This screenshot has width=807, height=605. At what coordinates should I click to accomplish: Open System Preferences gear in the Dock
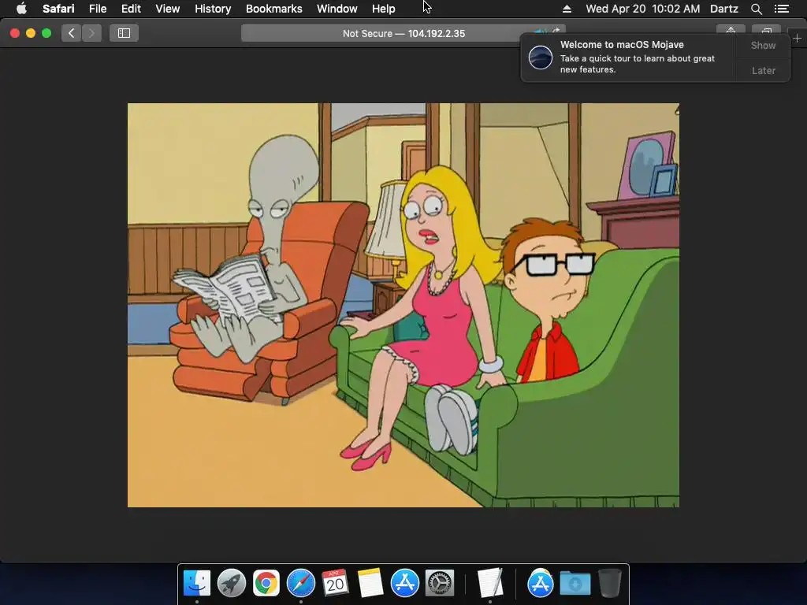click(440, 583)
